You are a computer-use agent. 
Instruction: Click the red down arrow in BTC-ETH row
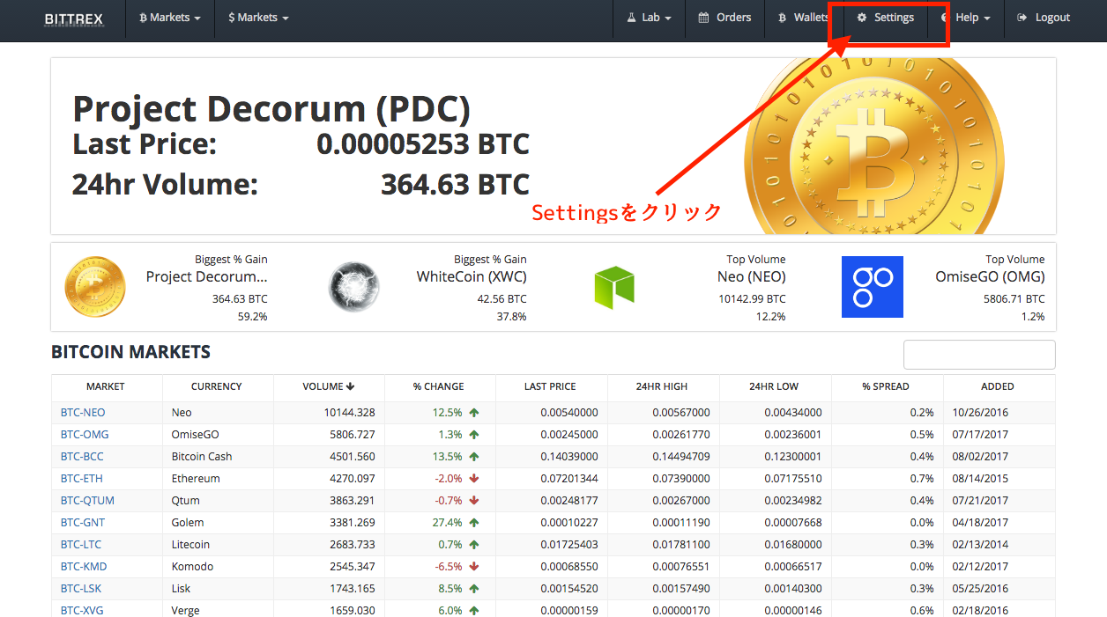click(474, 478)
